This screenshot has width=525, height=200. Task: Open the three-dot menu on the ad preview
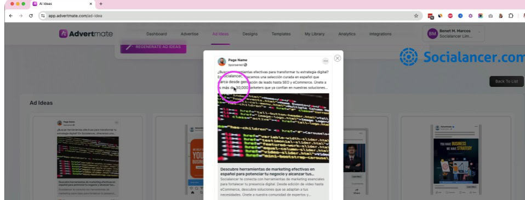tap(326, 61)
